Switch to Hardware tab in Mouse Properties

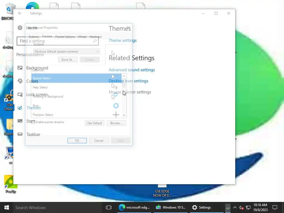click(x=96, y=37)
